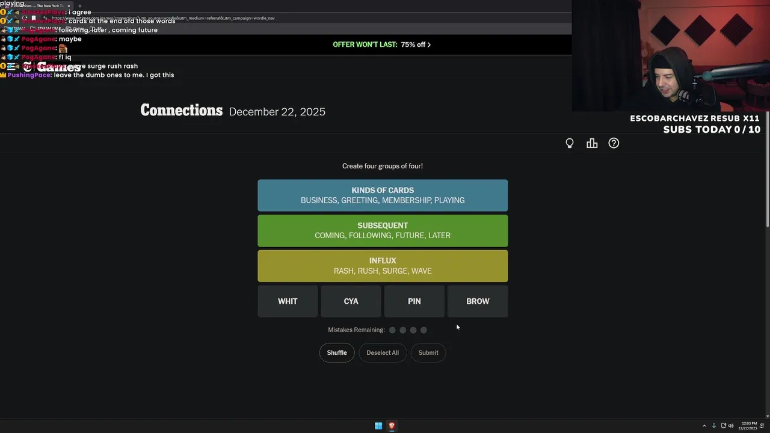Click the Submit button
Viewport: 770px width, 433px height.
428,352
